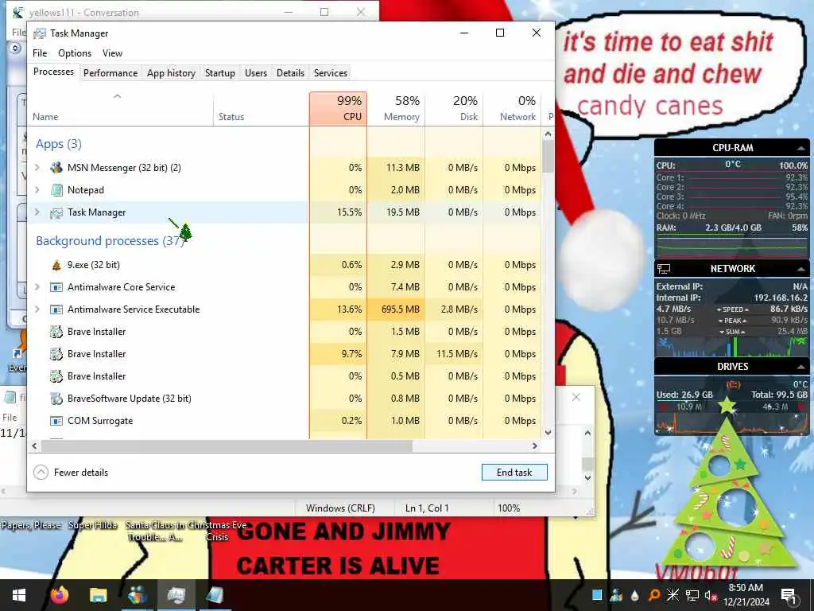Select the 9.exe (32 bit) process
The height and width of the screenshot is (611, 814).
pyautogui.click(x=285, y=265)
